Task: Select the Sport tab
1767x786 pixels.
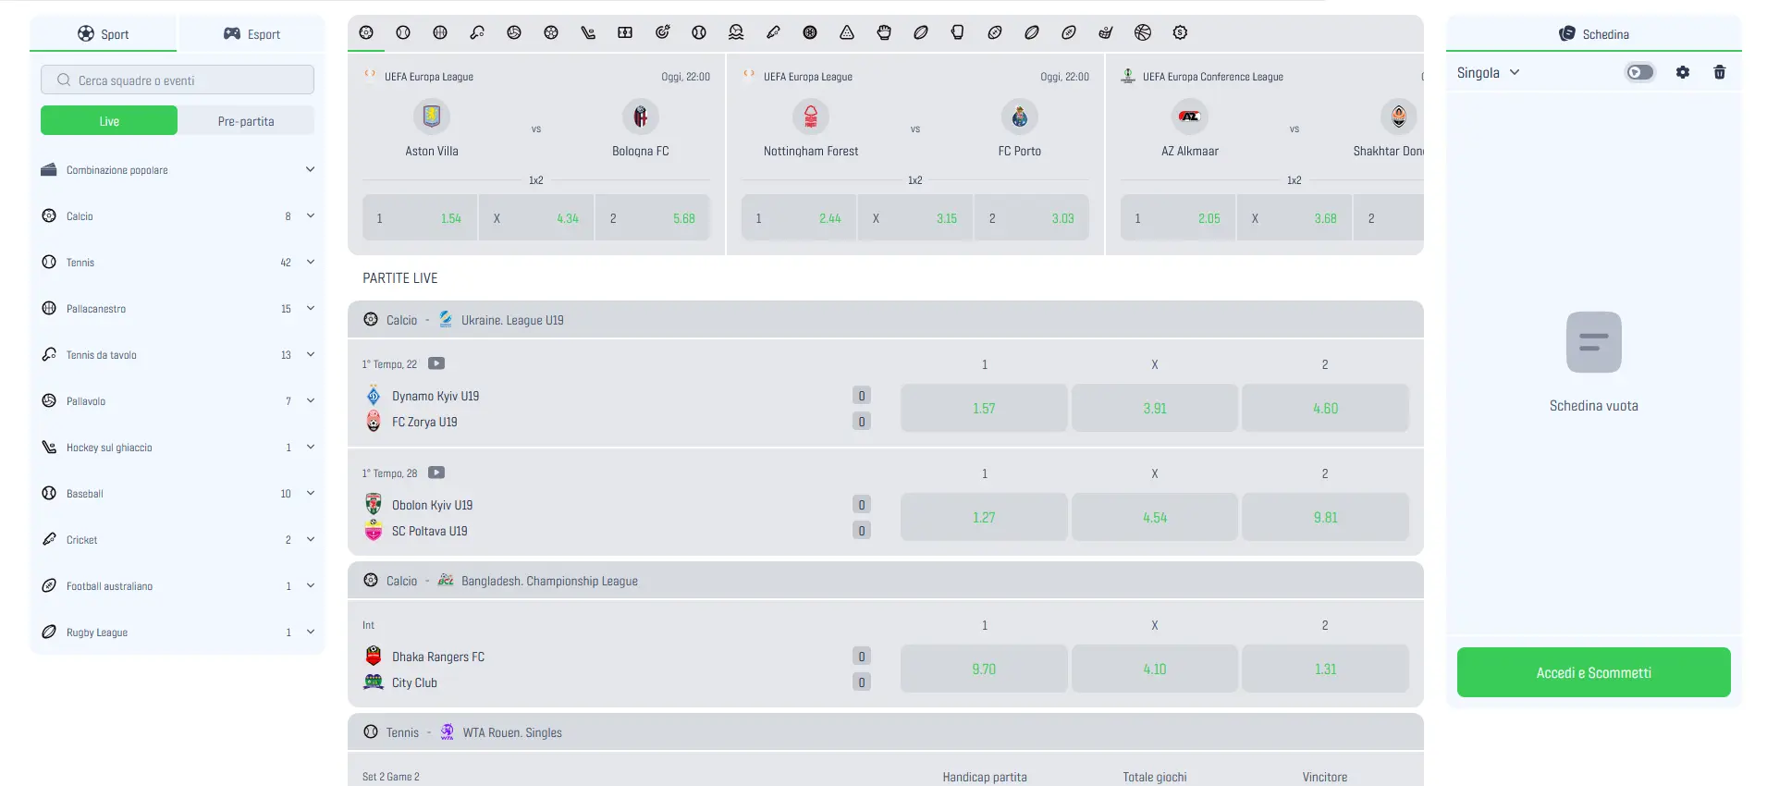Action: 104,34
